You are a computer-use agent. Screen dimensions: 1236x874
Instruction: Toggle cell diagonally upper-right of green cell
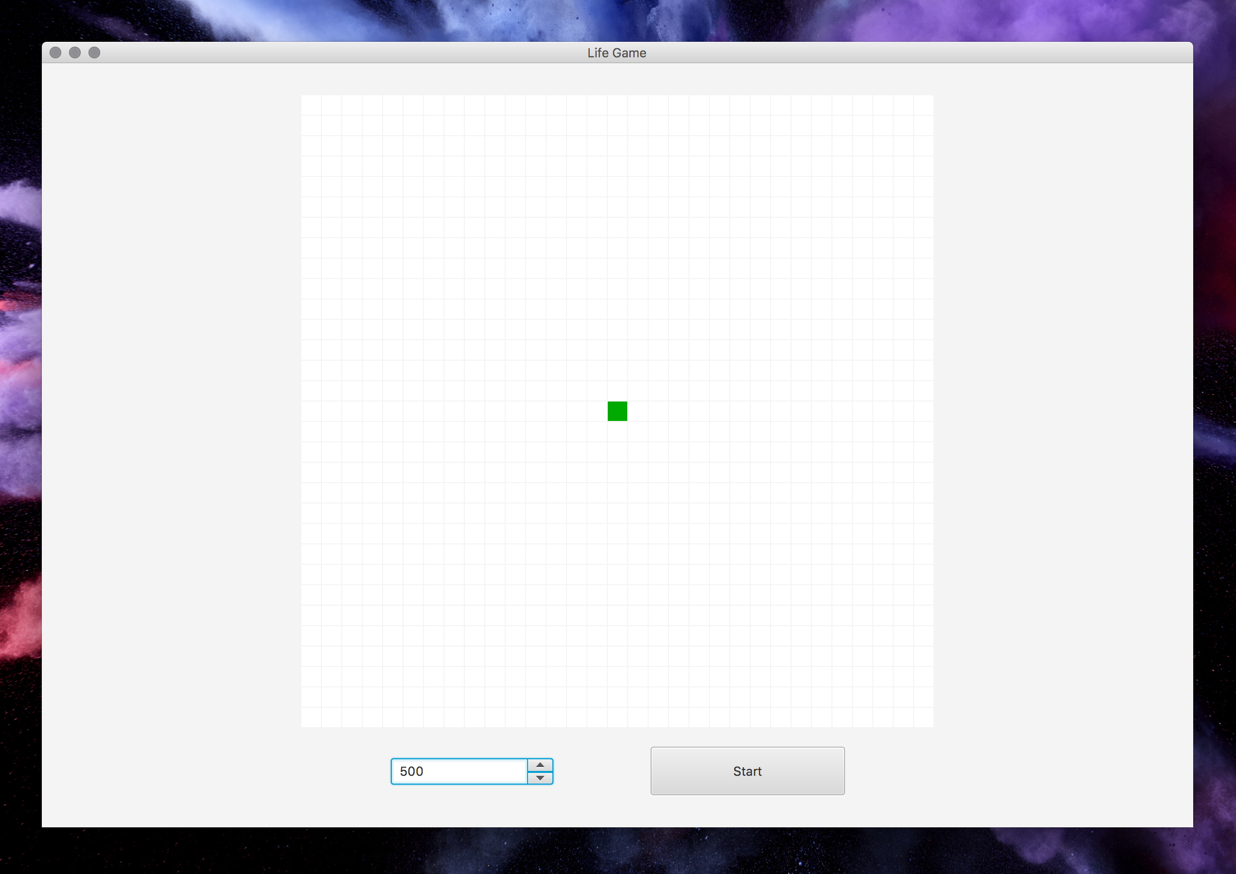638,391
